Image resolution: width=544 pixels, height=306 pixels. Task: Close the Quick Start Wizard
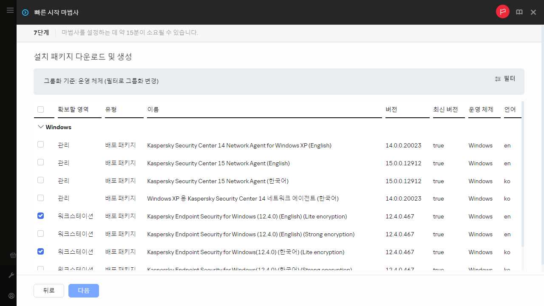tap(533, 12)
